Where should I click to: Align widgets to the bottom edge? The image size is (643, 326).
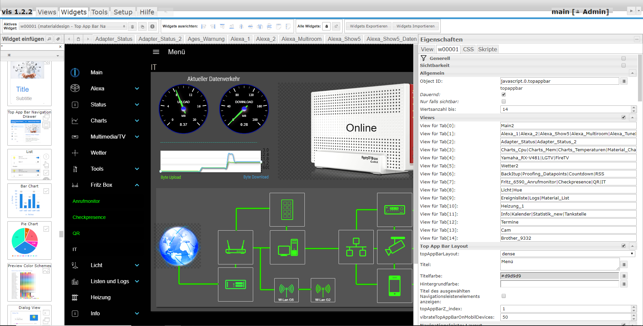click(232, 26)
